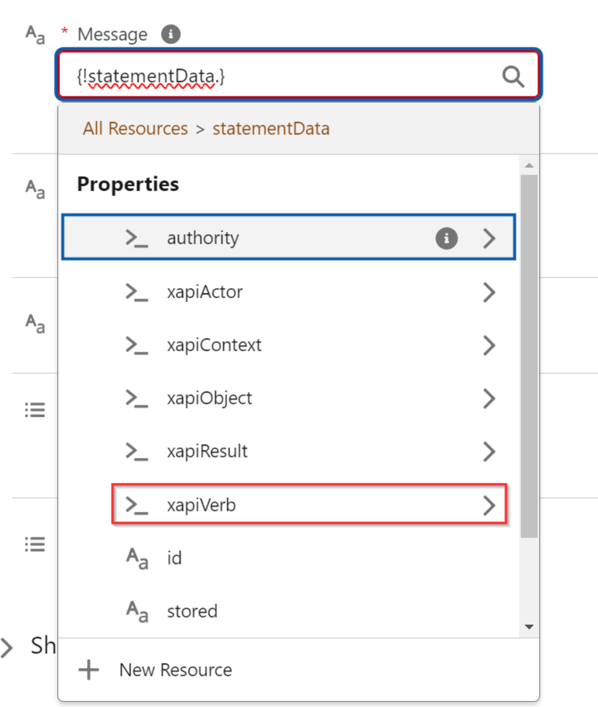Click the info icon next to Message label
Screen dimensions: 598x707
[x=171, y=34]
